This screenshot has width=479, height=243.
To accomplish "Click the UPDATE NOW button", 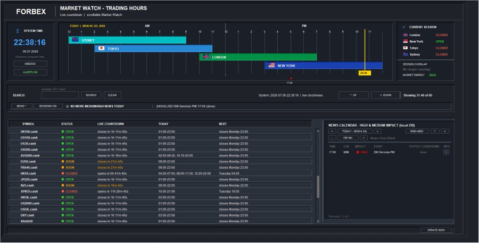I will pos(436,230).
